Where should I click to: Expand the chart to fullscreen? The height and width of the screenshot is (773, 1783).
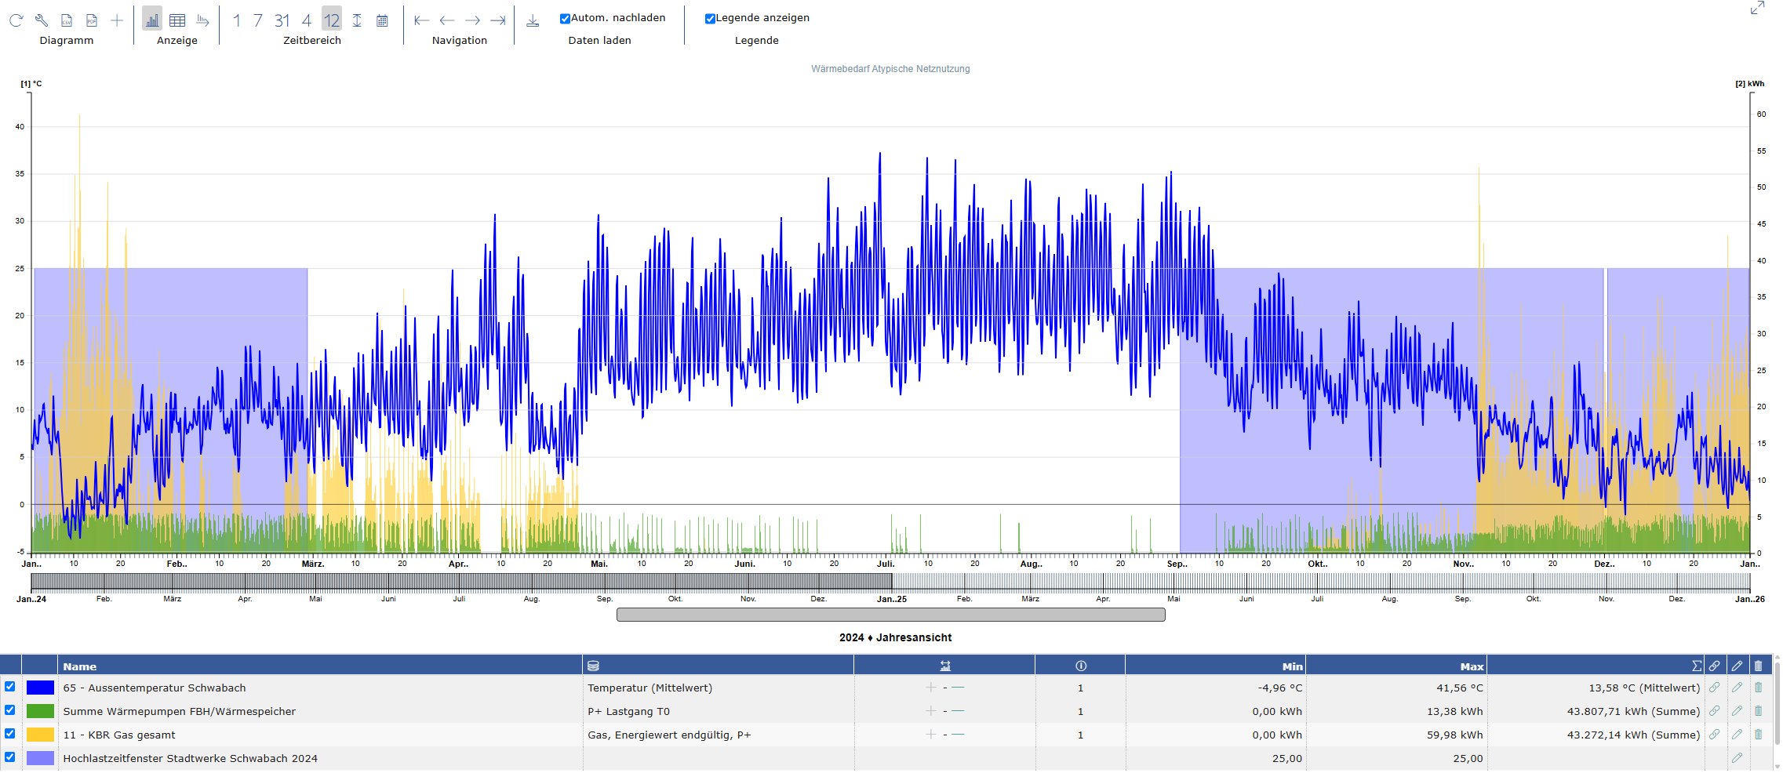tap(1757, 9)
